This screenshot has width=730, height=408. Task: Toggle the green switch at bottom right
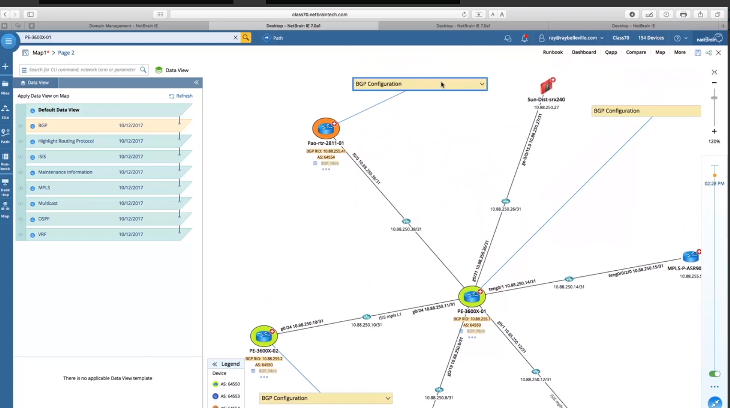pyautogui.click(x=714, y=374)
